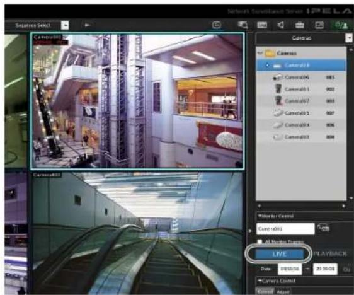
Task: Click the monitor icon beside camera name field
Action: click(x=324, y=228)
